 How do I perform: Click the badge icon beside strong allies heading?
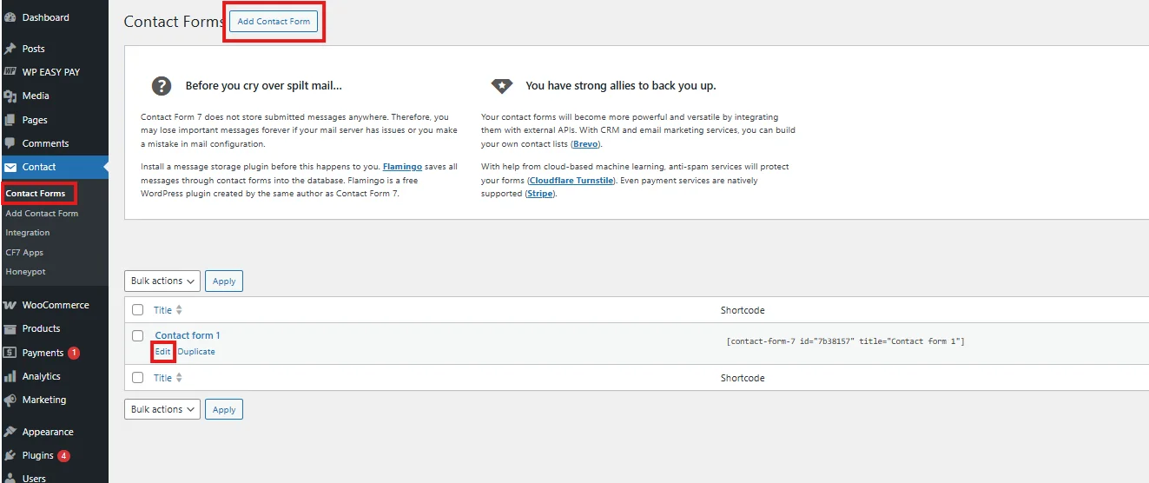[502, 85]
